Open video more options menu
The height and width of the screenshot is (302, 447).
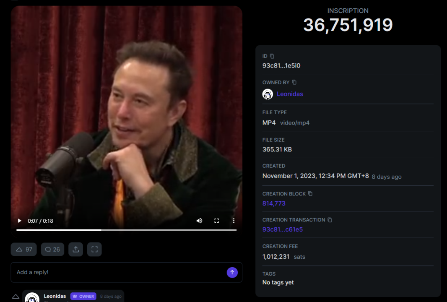pos(234,221)
